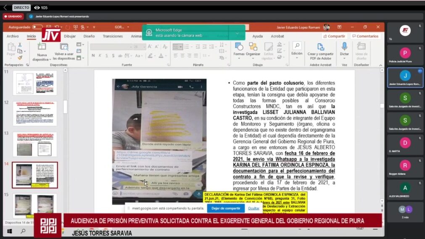The image size is (425, 239).
Task: Toggle the Autoguardado switch
Action: tap(38, 27)
